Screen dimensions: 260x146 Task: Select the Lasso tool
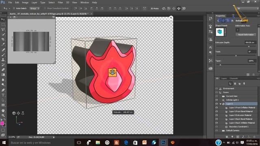[3, 29]
